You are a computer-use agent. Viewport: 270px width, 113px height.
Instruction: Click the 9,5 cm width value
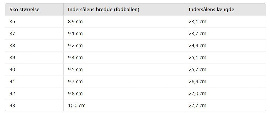(75, 70)
